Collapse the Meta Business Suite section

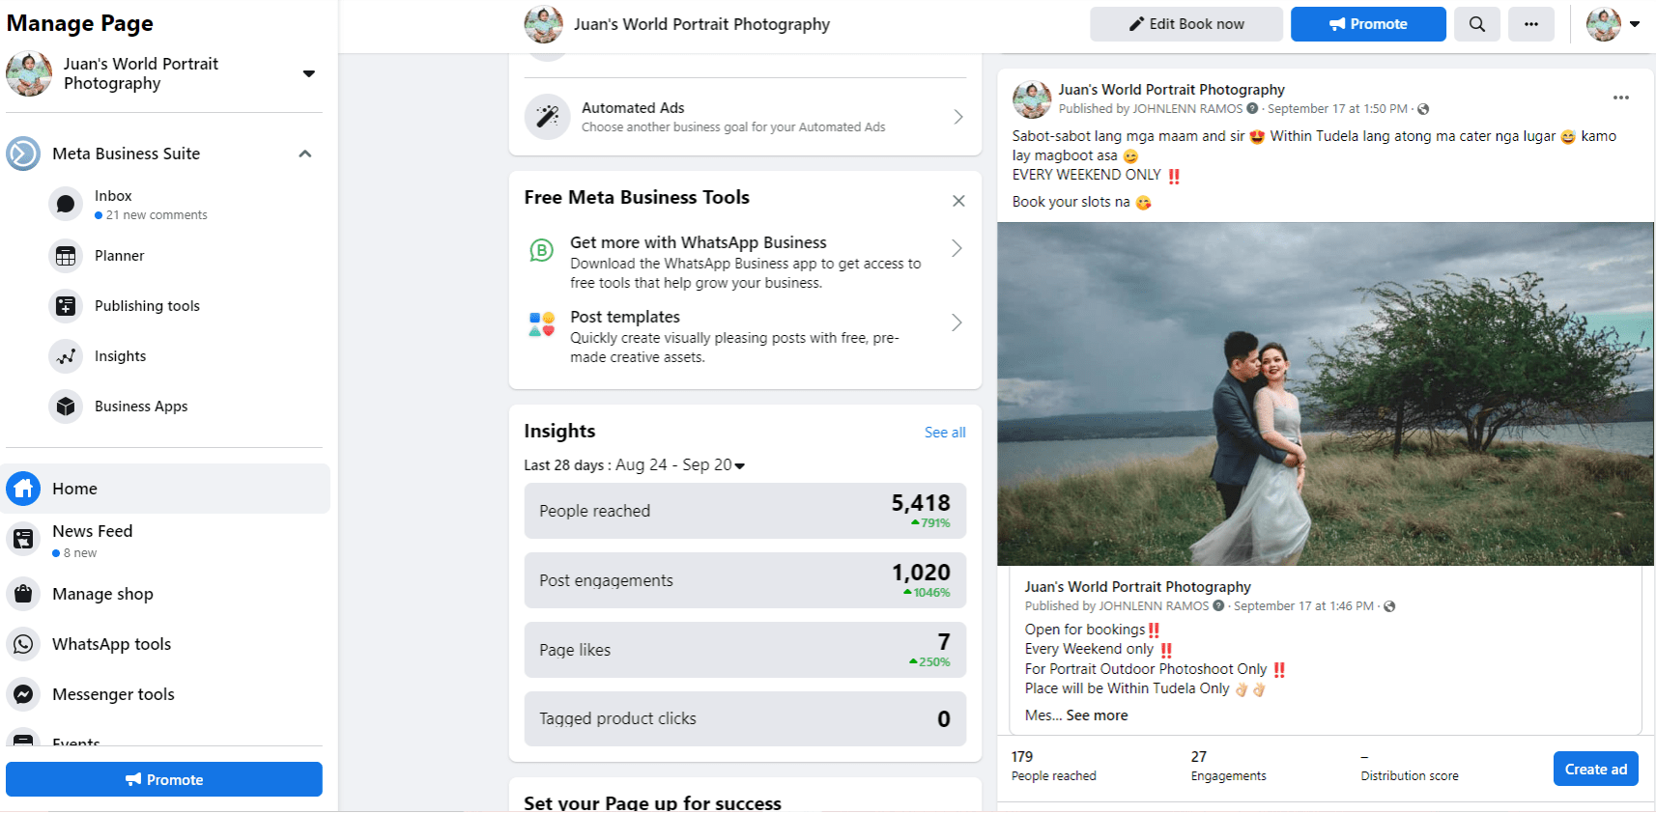305,154
